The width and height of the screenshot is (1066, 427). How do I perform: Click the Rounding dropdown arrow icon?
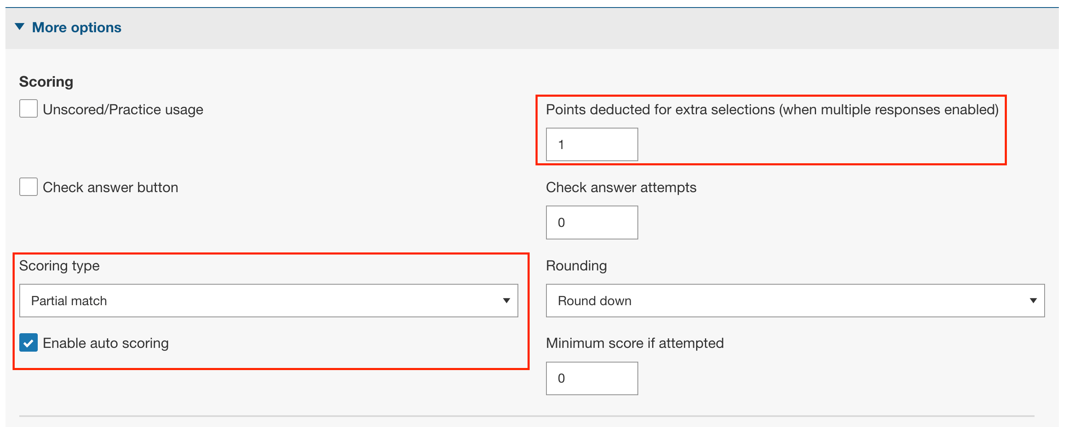click(x=1033, y=301)
